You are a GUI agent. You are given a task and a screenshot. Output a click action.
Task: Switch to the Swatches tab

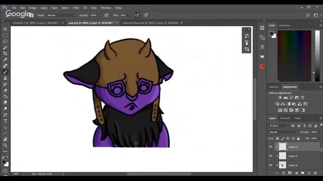click(x=285, y=26)
